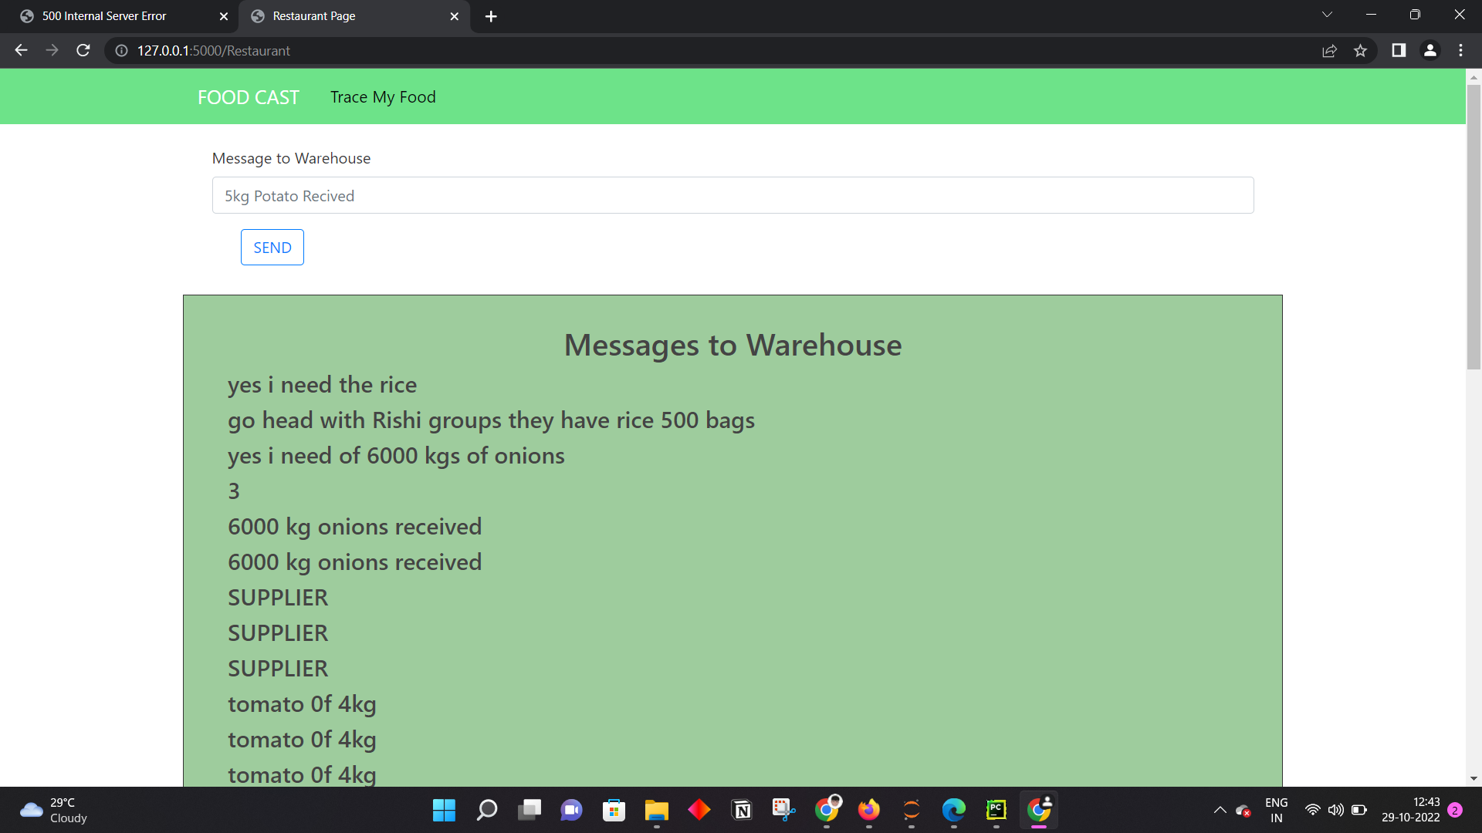The height and width of the screenshot is (833, 1482).
Task: Bookmark this page with the star icon
Action: (x=1360, y=50)
